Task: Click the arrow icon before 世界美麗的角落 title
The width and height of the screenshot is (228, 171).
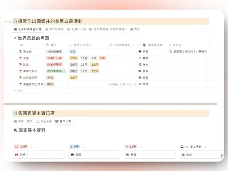Action: coord(15,38)
